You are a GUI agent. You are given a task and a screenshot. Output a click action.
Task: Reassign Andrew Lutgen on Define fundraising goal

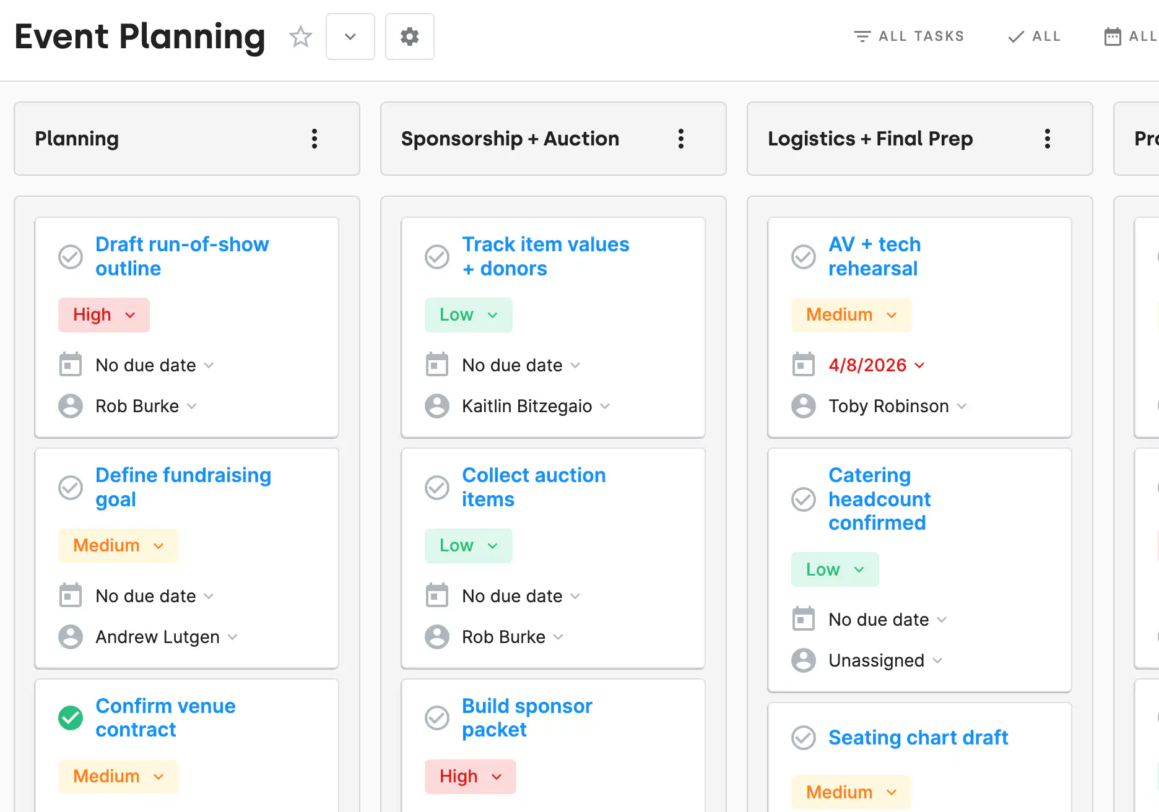click(x=167, y=637)
